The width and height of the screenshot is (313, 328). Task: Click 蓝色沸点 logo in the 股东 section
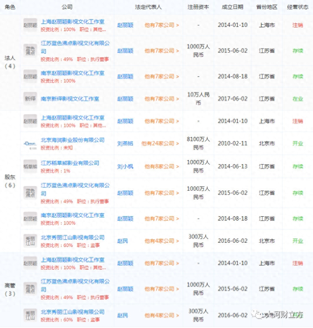pos(30,193)
